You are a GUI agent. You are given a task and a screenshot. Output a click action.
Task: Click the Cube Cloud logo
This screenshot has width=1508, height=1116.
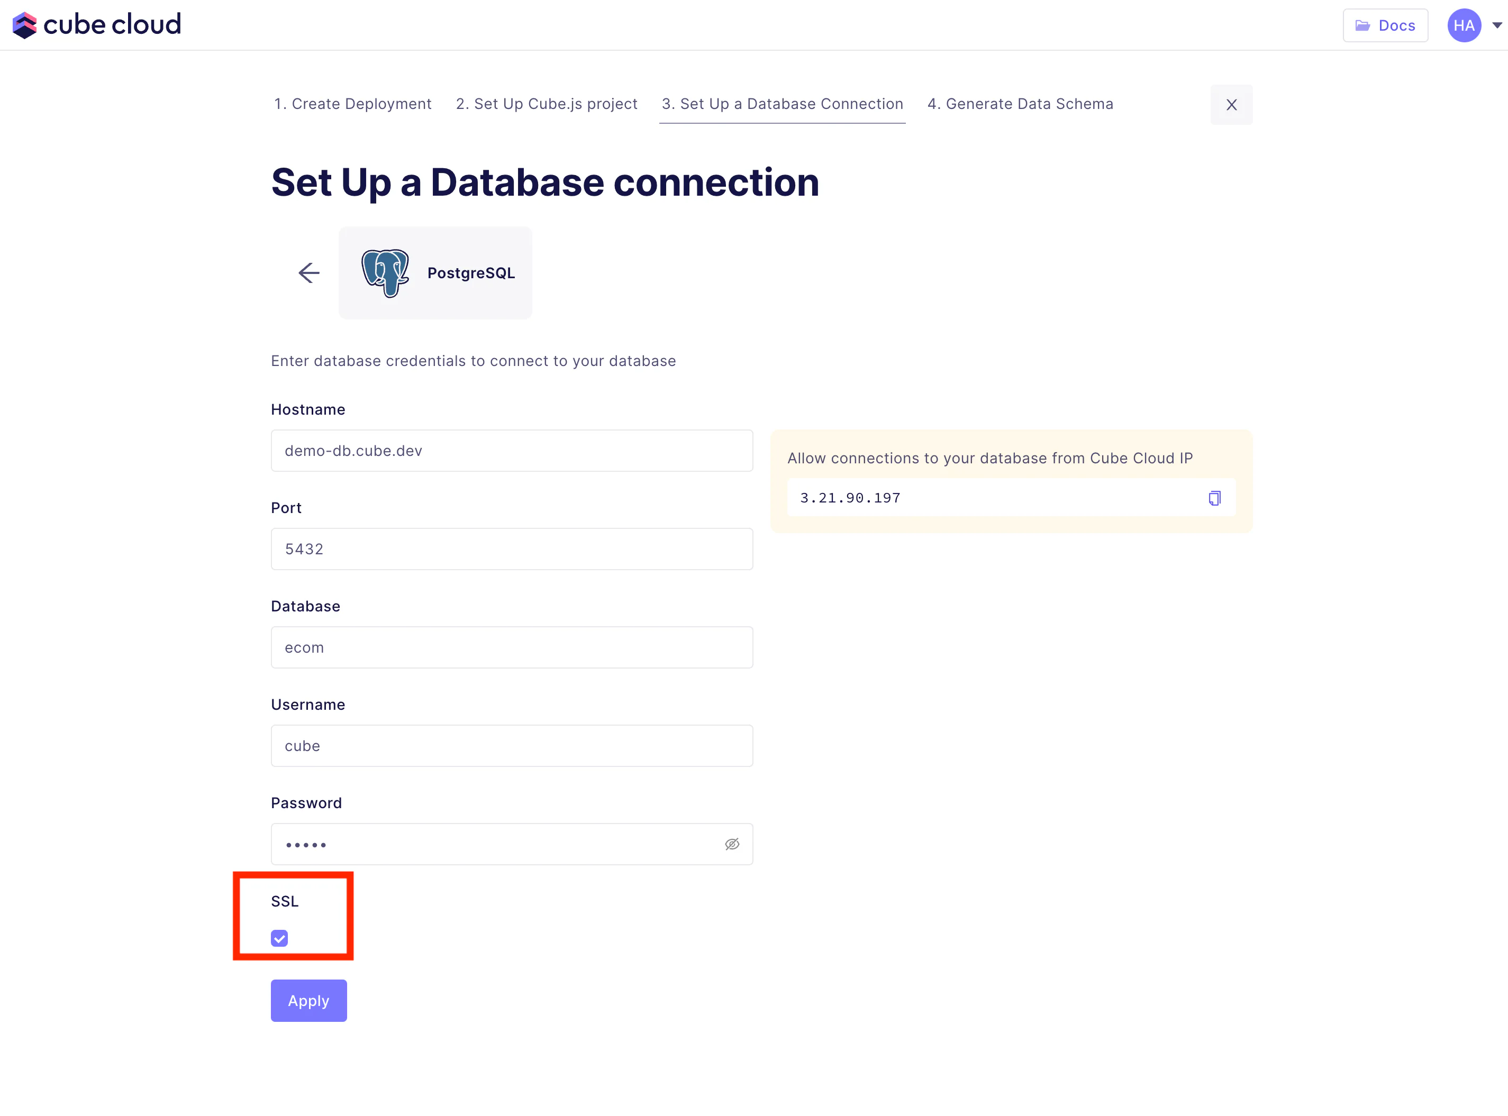click(97, 25)
